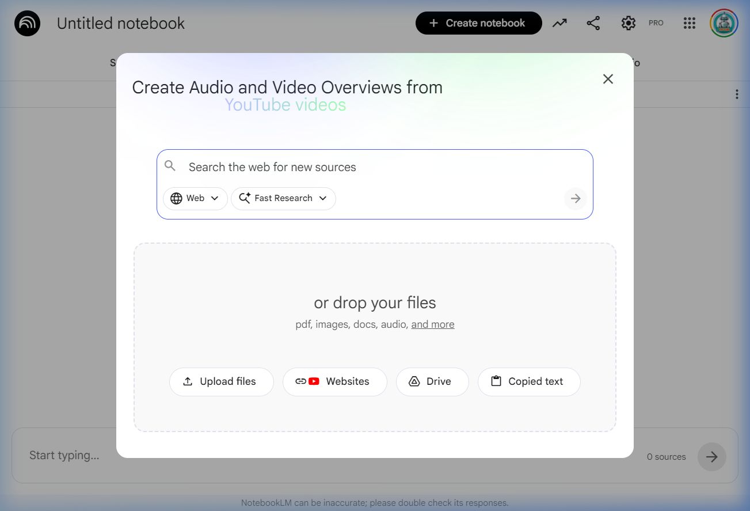
Task: Open the analytics trending arrow icon
Action: [x=559, y=23]
